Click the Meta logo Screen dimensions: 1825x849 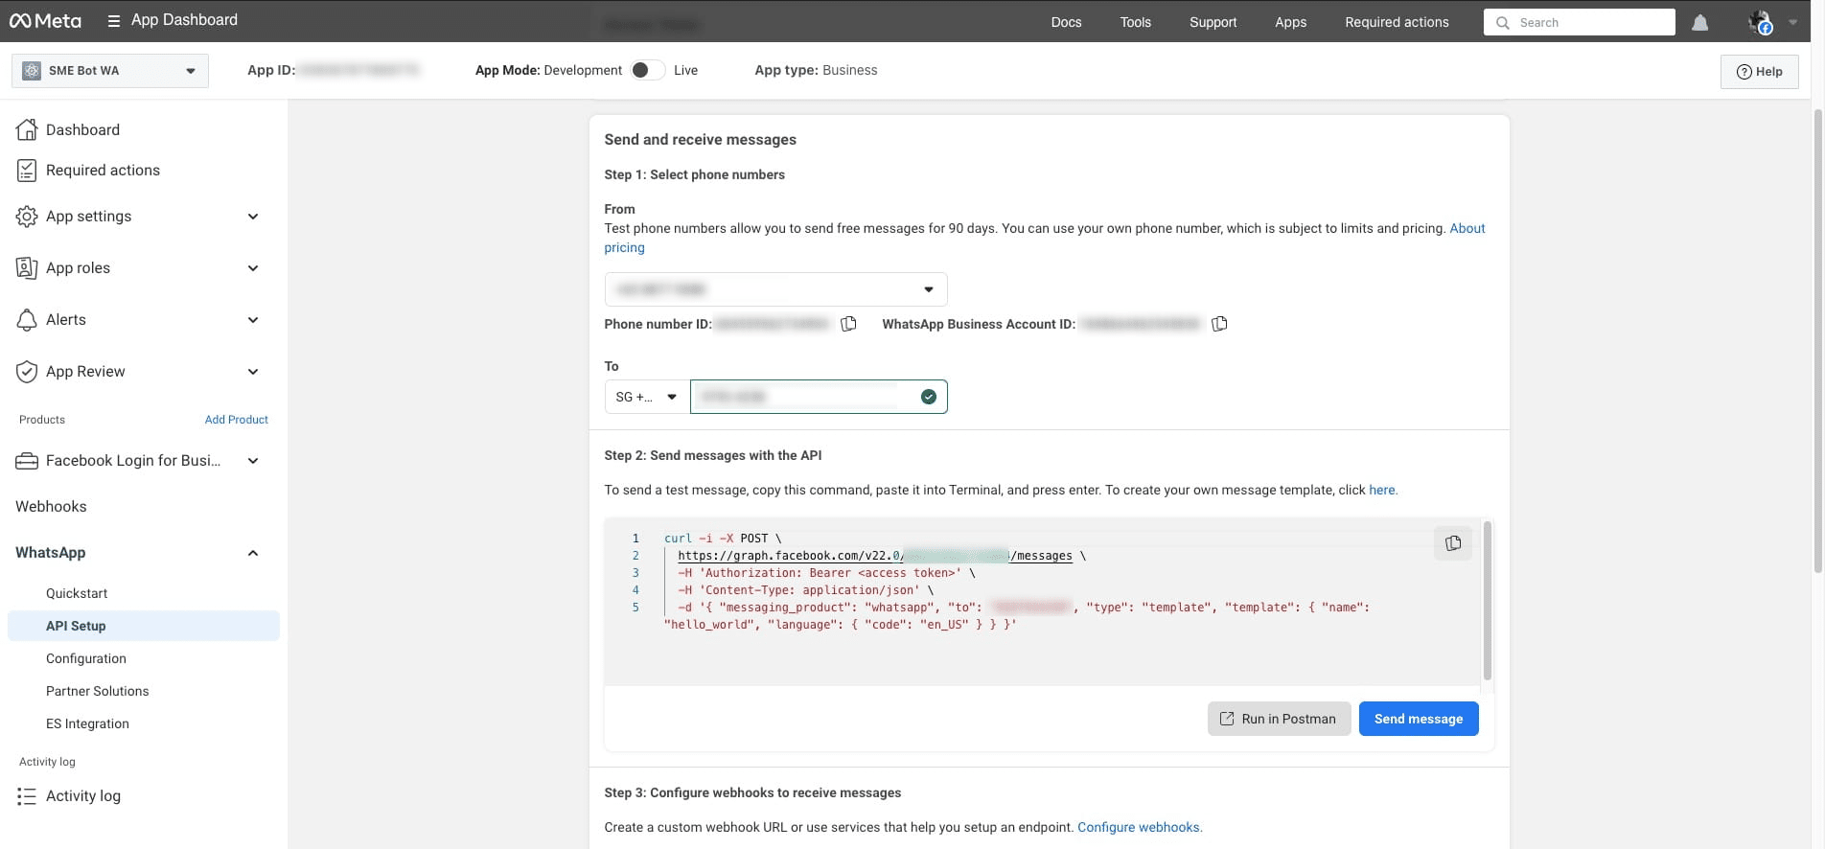[x=45, y=21]
